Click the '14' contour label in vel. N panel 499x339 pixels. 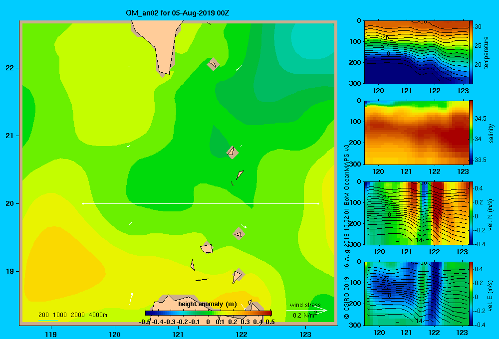coord(419,240)
